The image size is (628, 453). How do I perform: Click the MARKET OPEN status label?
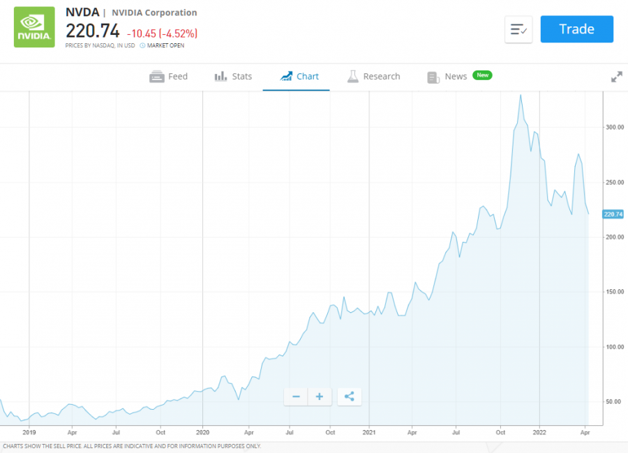tap(165, 45)
